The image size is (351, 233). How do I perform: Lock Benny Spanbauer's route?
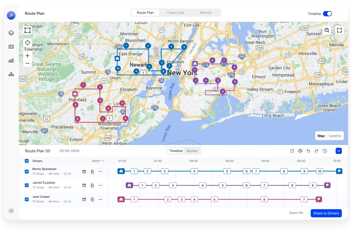pyautogui.click(x=92, y=171)
